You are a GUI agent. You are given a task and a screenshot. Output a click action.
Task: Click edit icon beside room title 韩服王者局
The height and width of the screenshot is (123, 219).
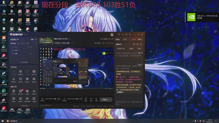pos(70,39)
